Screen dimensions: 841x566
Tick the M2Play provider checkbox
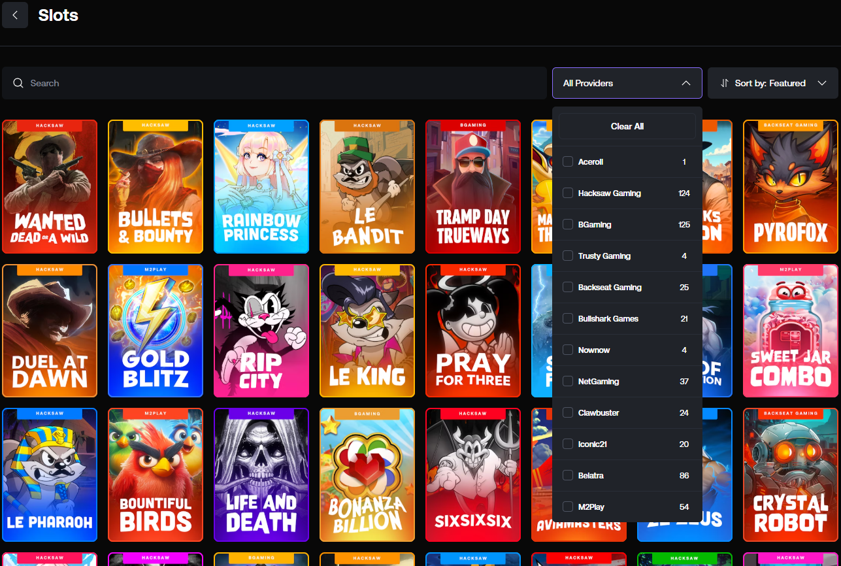[568, 507]
